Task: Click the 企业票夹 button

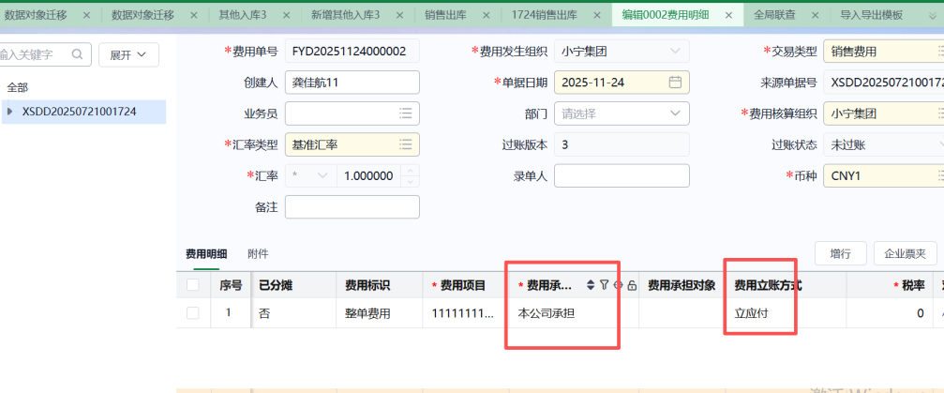Action: coord(905,253)
